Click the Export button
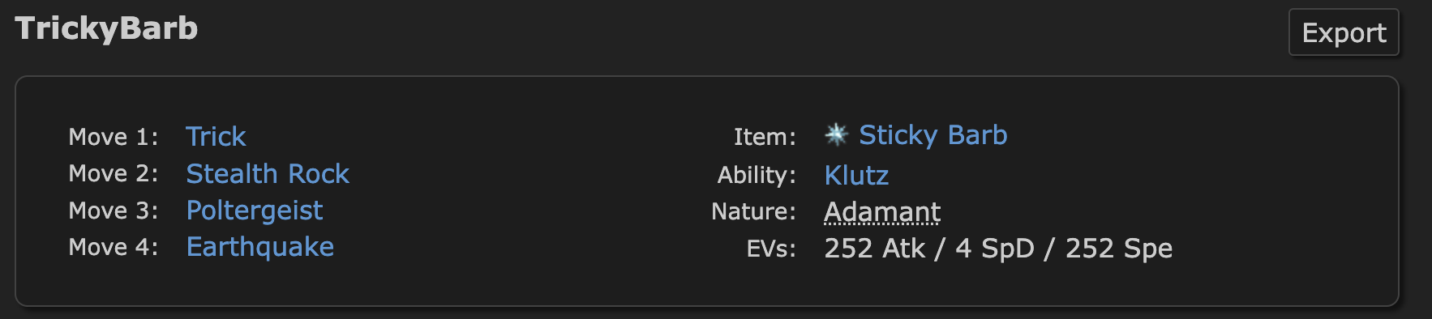 point(1344,32)
